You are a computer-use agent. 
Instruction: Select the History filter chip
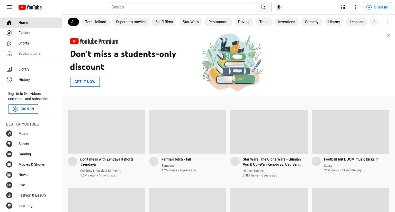coord(334,22)
